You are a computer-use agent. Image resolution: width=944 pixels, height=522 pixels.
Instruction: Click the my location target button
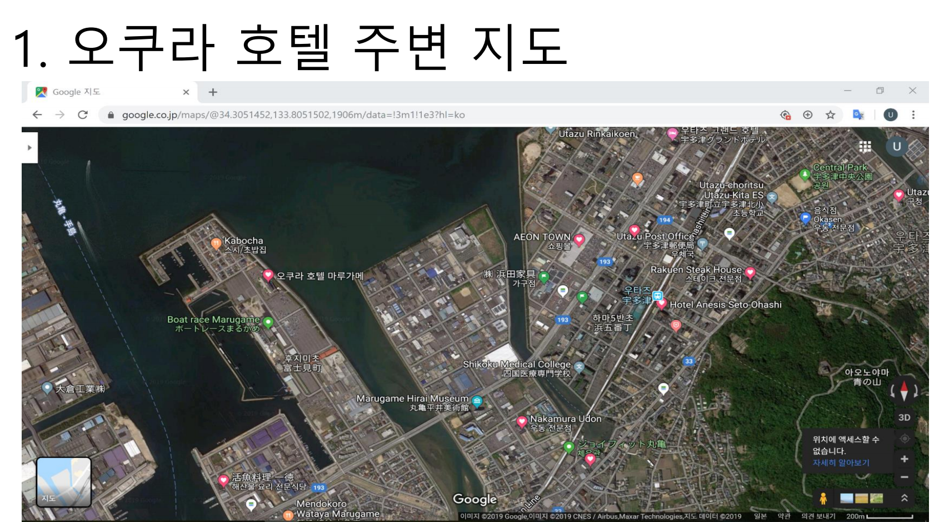(905, 439)
